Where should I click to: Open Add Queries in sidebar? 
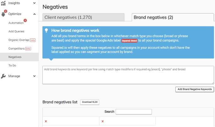16,31
